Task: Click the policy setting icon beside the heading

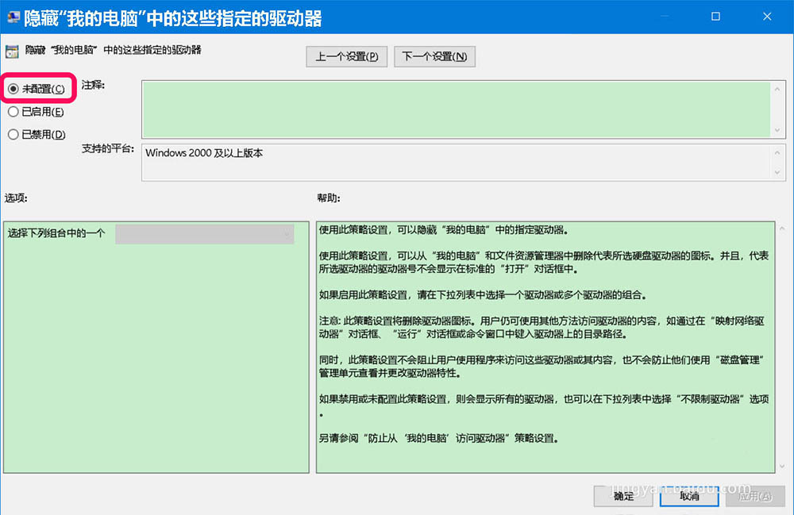Action: 12,51
